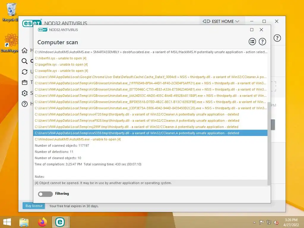Select the AVGBrowserUninstall {CDF3E75A log row
This screenshot has width=304, height=228.
(x=150, y=108)
